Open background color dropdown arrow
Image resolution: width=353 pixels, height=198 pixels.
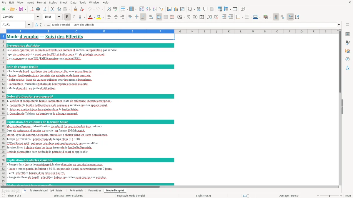click(x=103, y=17)
